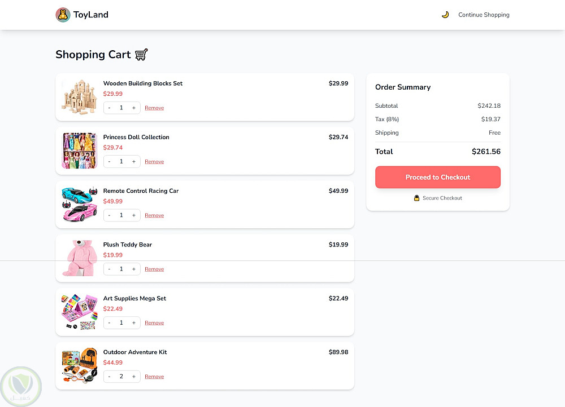Image resolution: width=565 pixels, height=407 pixels.
Task: Click the Art Supplies Mega Set quantity field
Action: tap(121, 323)
